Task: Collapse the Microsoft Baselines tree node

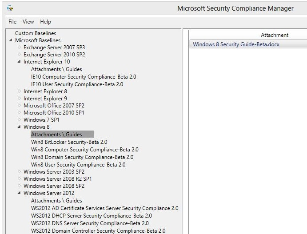Action: point(11,40)
